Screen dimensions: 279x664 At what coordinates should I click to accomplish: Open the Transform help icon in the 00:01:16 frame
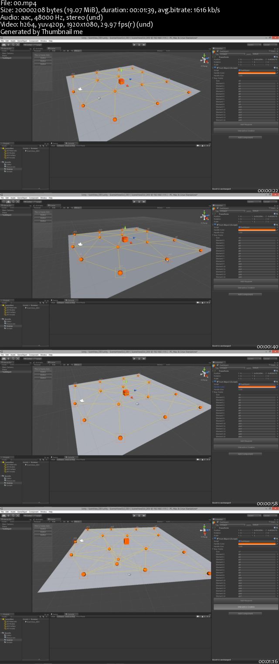pos(275,528)
